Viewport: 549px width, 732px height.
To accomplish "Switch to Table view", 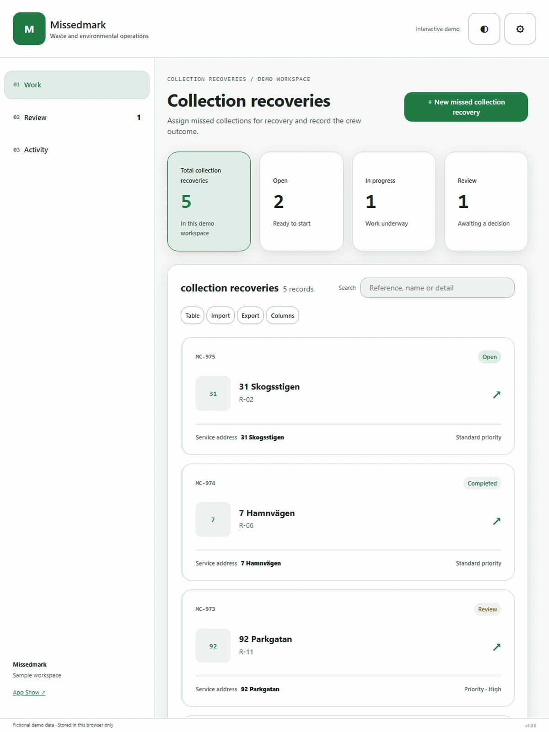I will pos(192,316).
